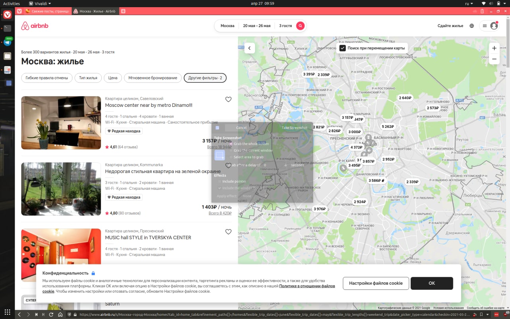Click Activities in the top bar

coord(12,3)
